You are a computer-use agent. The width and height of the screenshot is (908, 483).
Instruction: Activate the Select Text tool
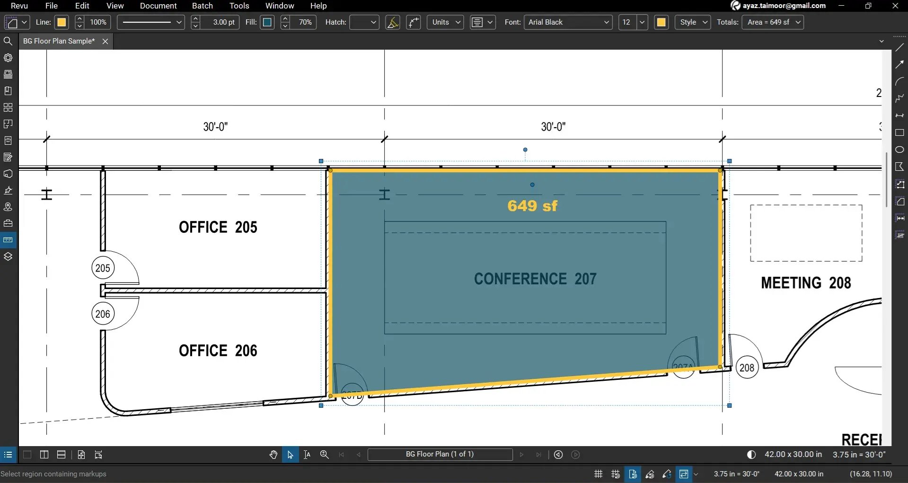pos(307,455)
